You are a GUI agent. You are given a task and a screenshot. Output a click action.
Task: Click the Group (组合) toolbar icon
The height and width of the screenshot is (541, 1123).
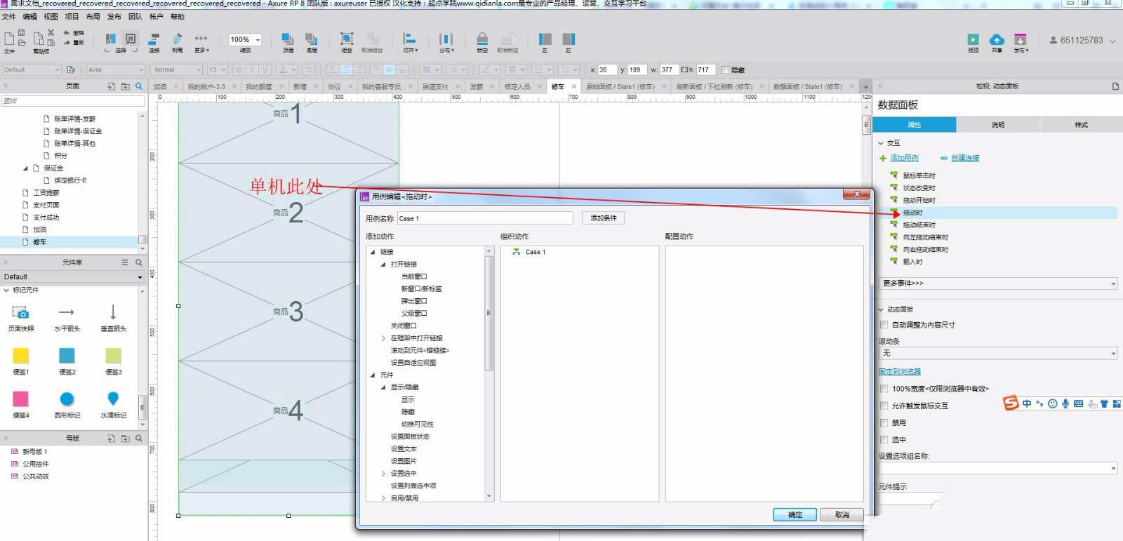[347, 39]
